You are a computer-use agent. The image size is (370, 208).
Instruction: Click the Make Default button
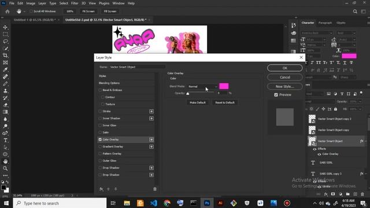click(x=198, y=103)
